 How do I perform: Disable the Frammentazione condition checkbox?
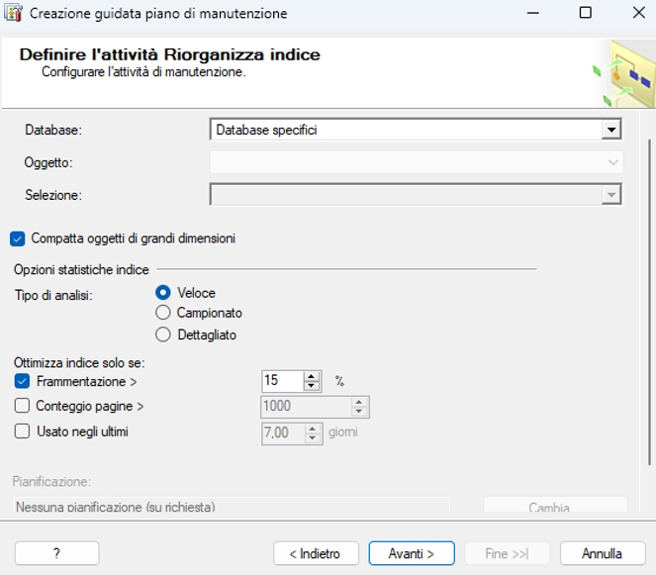(22, 381)
